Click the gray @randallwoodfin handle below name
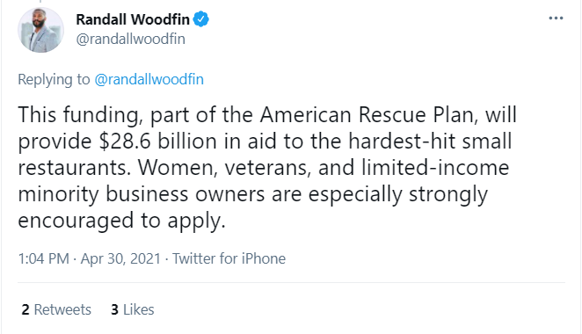The height and width of the screenshot is (334, 582). click(131, 39)
